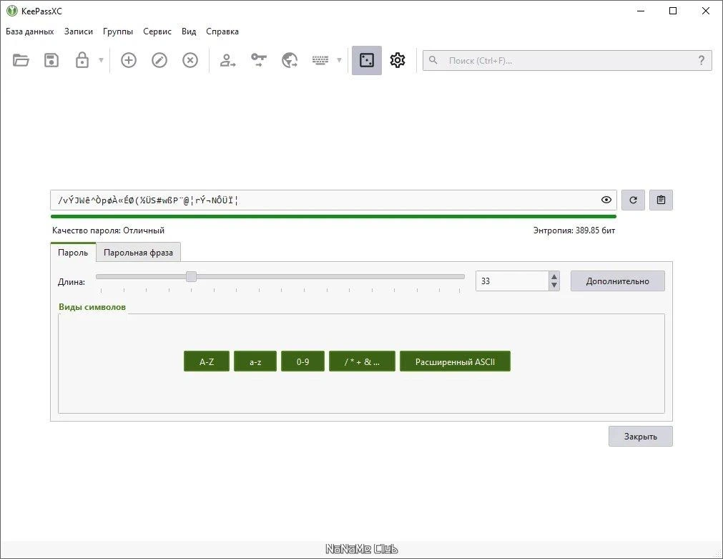This screenshot has height=559, width=723.
Task: Toggle the A-Z uppercase characters
Action: tap(207, 361)
